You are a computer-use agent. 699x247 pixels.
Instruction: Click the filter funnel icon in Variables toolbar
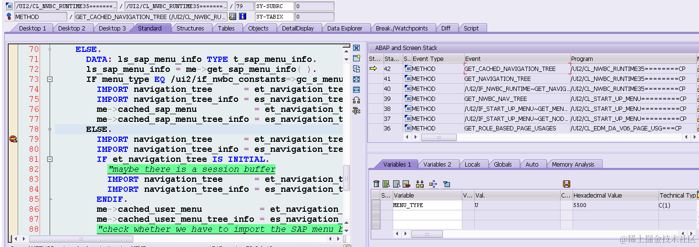pos(447,184)
